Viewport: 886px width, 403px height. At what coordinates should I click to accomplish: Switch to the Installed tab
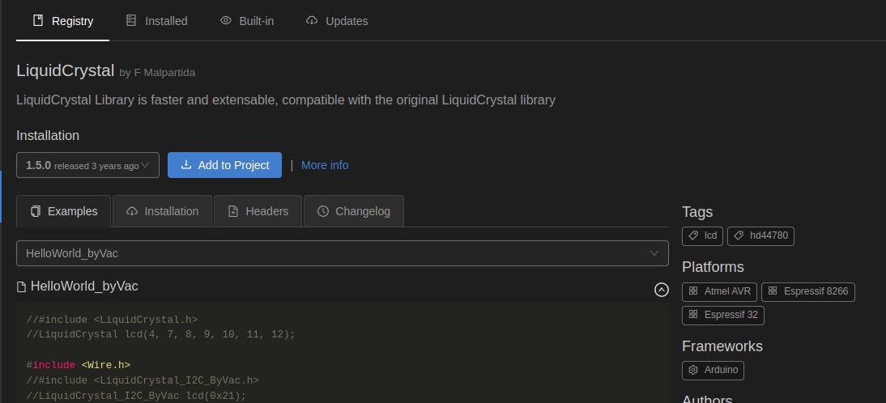pos(156,21)
